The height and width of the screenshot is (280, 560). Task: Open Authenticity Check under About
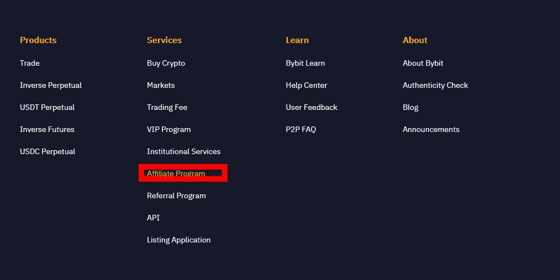tap(435, 86)
